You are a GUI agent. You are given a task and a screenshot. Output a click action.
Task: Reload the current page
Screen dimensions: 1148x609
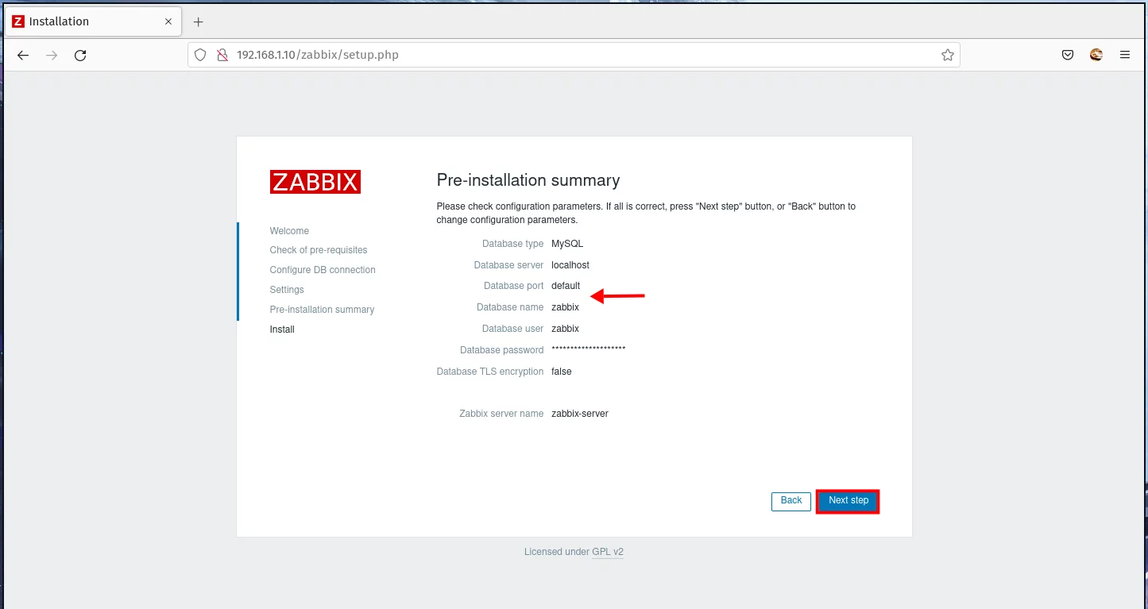80,56
